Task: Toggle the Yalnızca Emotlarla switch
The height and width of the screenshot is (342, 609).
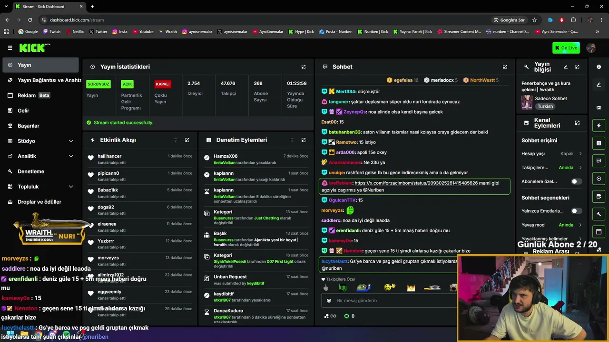Action: [x=576, y=211]
